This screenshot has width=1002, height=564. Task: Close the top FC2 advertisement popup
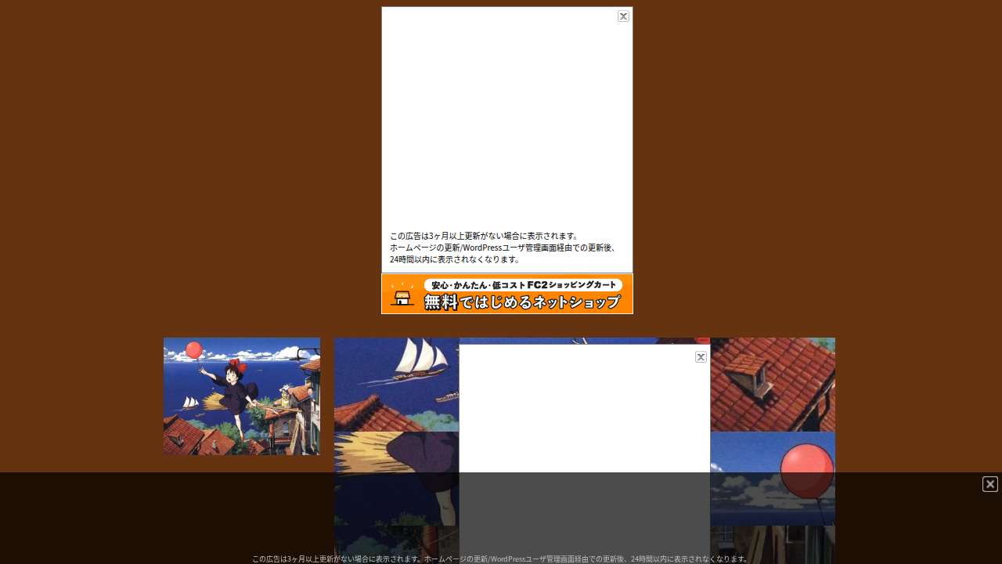pos(623,16)
